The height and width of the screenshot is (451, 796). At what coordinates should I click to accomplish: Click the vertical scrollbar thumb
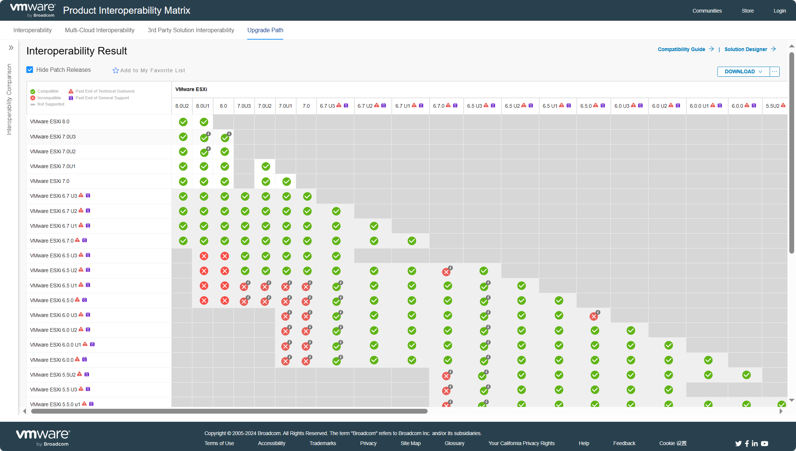point(792,153)
